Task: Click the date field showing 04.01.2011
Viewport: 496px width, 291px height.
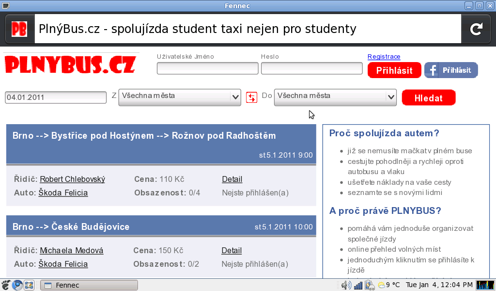Action: coord(56,97)
